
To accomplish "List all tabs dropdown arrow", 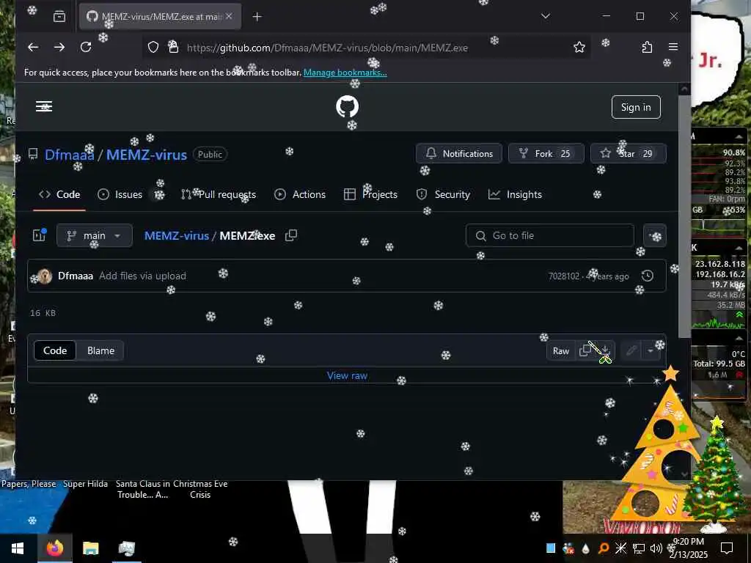I will click(x=545, y=16).
